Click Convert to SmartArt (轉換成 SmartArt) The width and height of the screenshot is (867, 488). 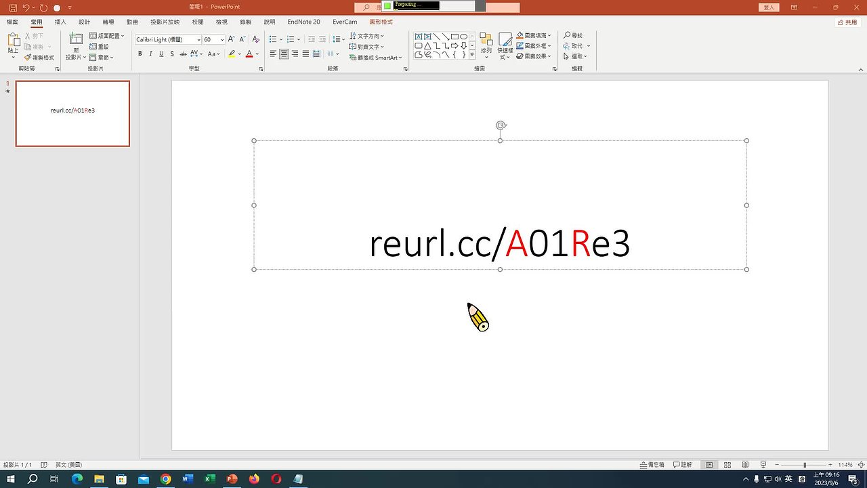(376, 58)
